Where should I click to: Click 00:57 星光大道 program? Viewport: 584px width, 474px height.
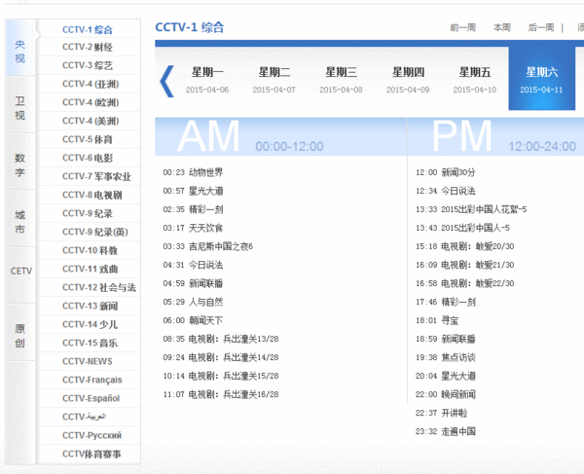click(x=193, y=191)
